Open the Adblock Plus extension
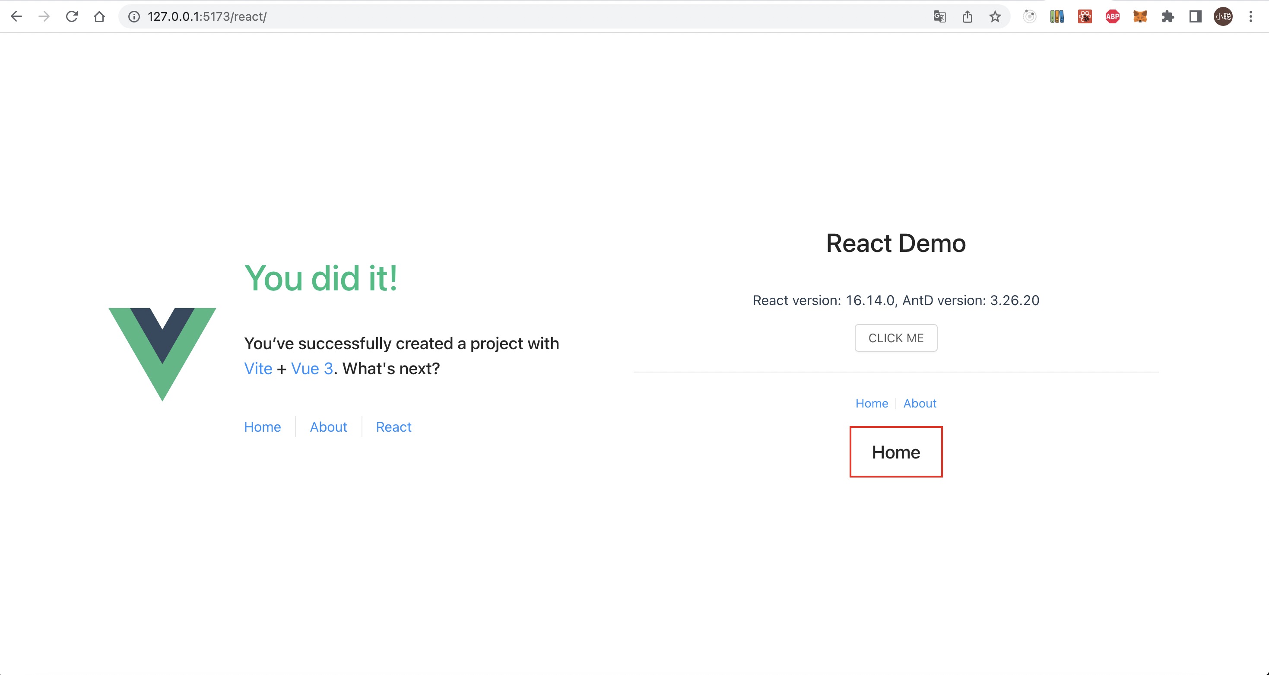The image size is (1269, 675). pyautogui.click(x=1112, y=17)
